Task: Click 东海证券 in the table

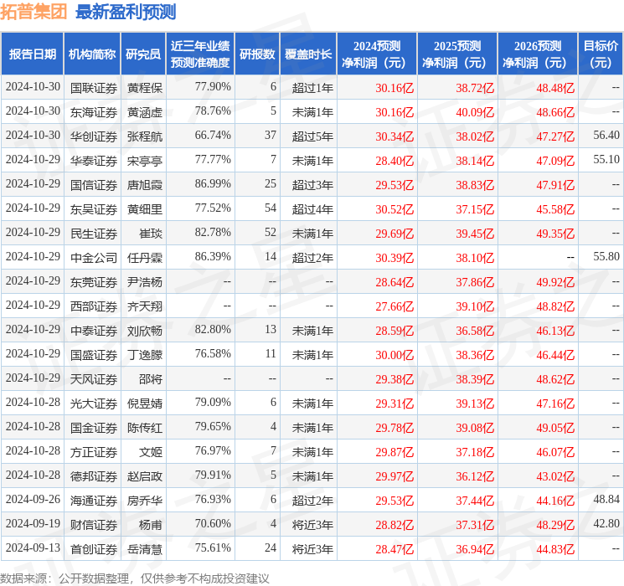Action: tap(94, 112)
